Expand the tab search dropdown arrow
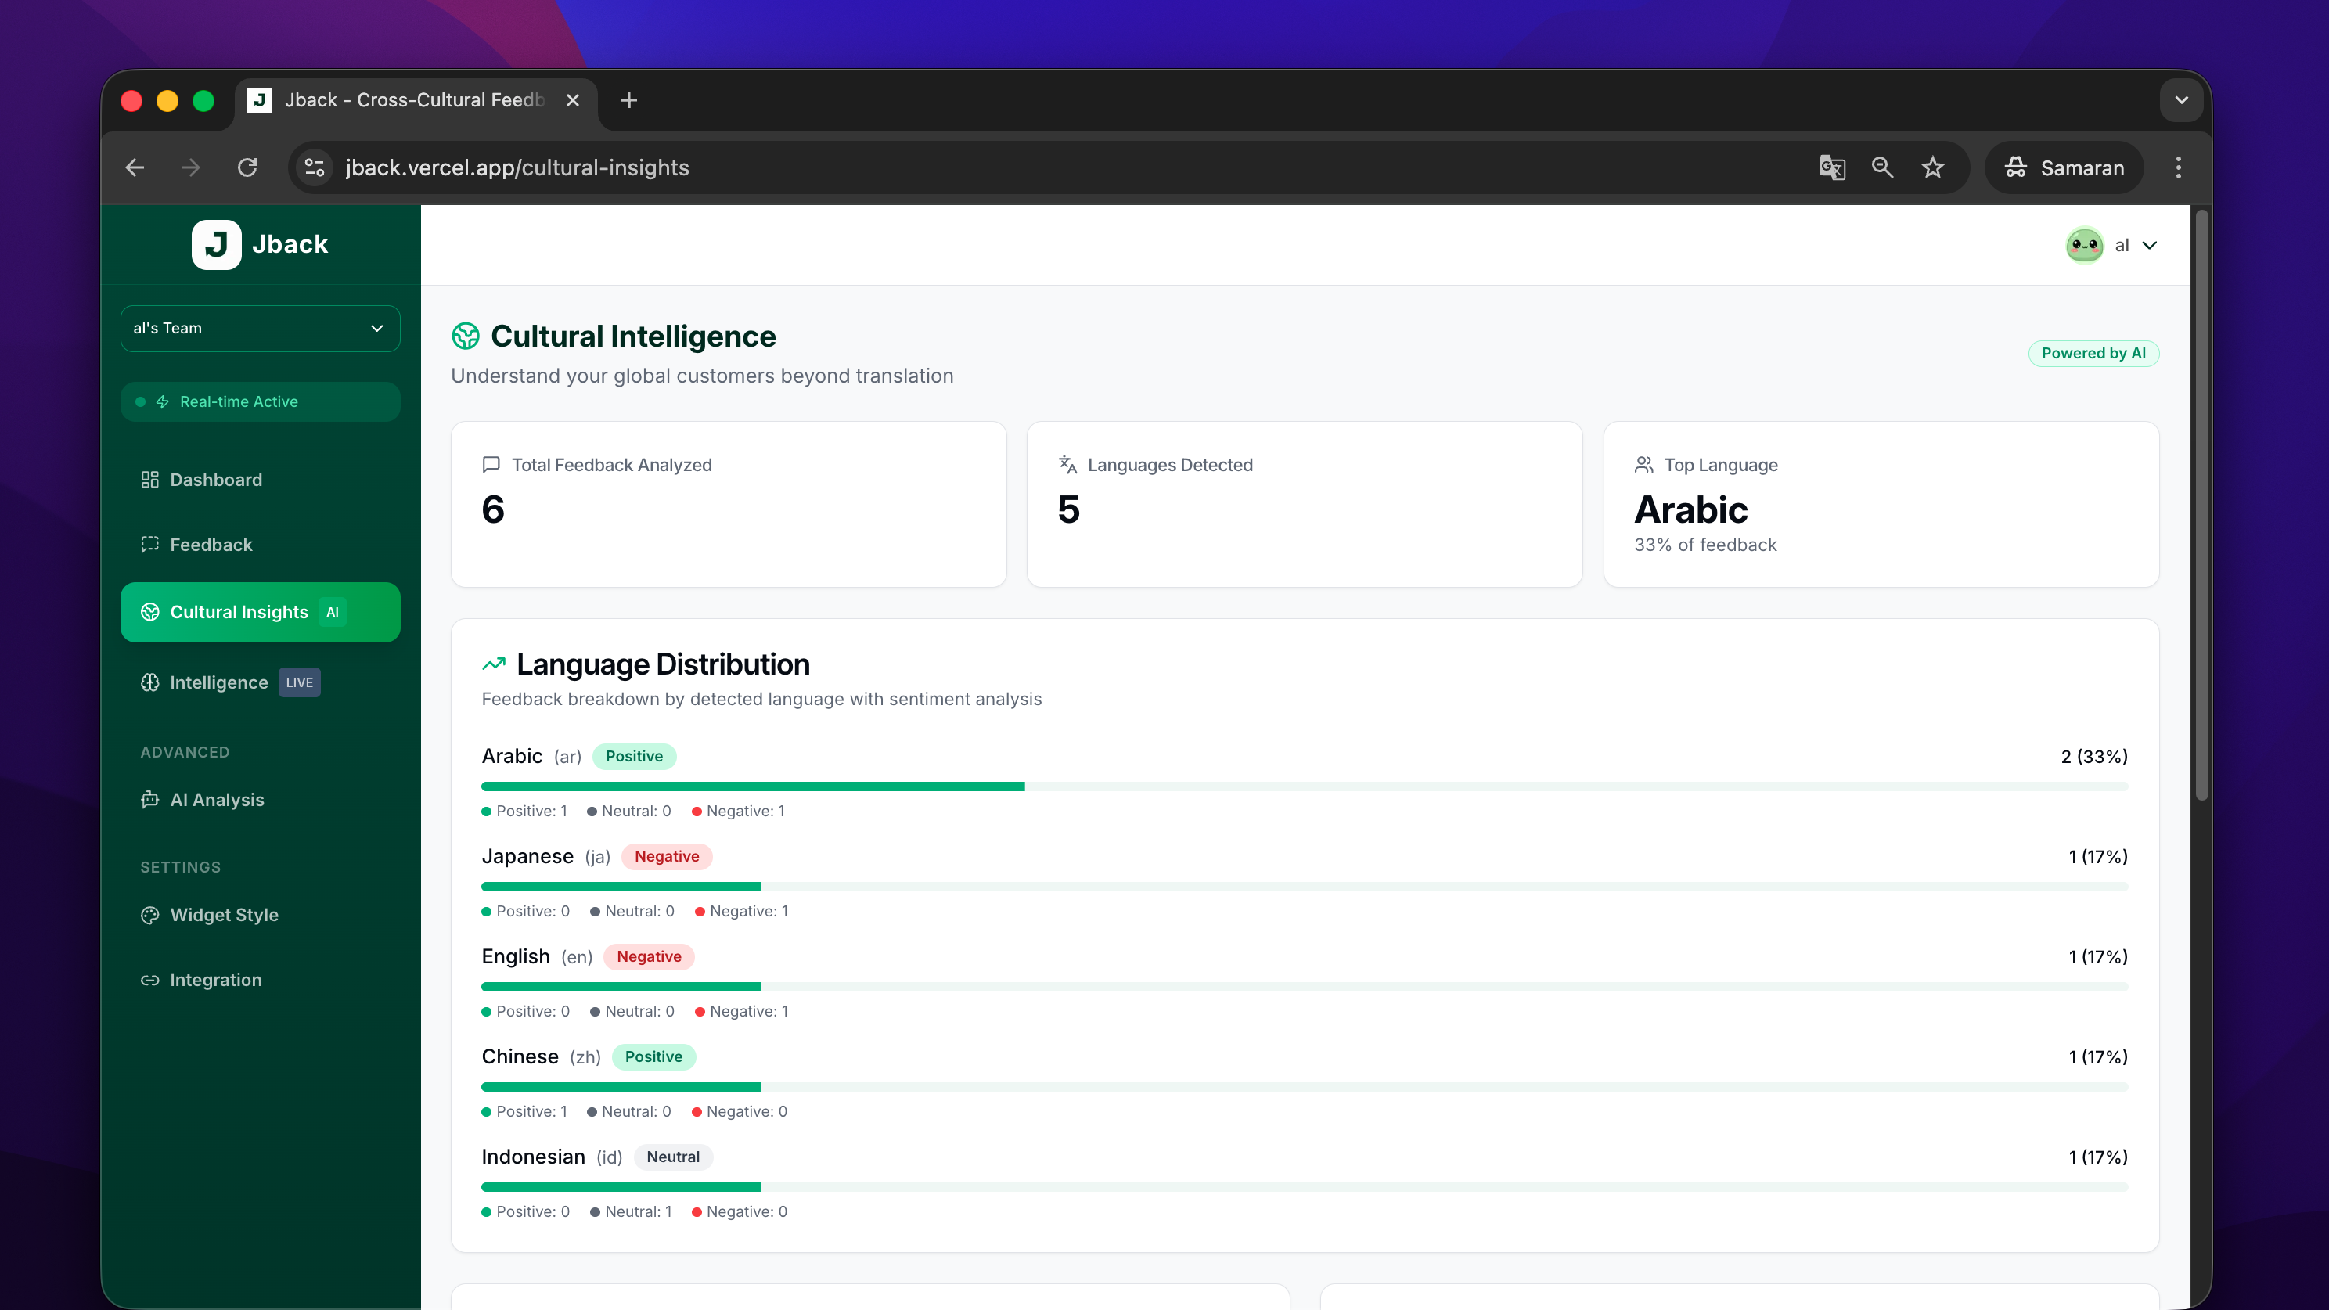 [2181, 100]
